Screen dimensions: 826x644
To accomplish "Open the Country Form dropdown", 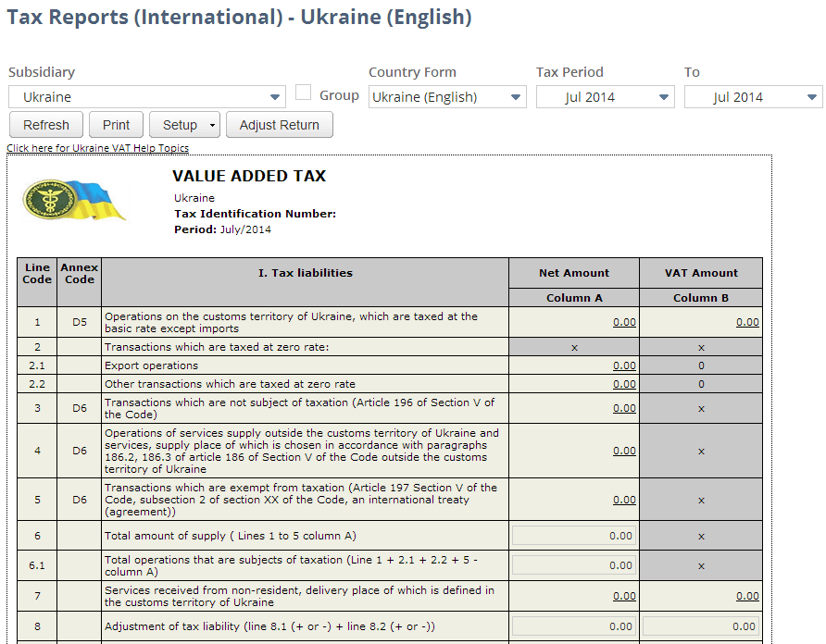I will pyautogui.click(x=447, y=97).
